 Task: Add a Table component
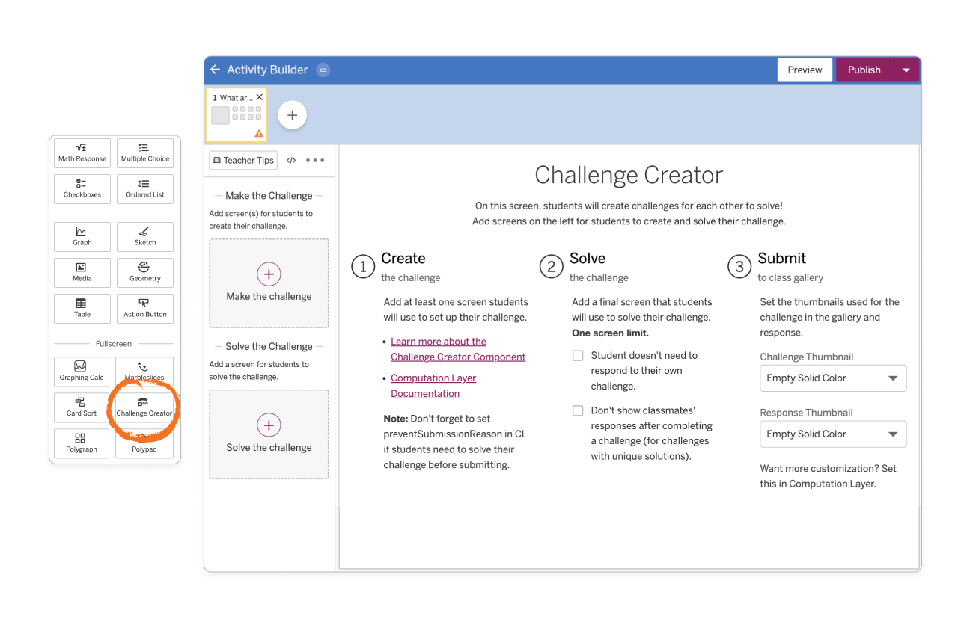point(82,308)
